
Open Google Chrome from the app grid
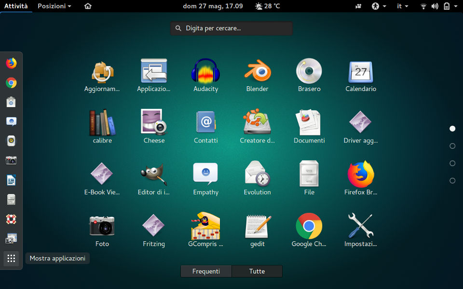tap(309, 231)
